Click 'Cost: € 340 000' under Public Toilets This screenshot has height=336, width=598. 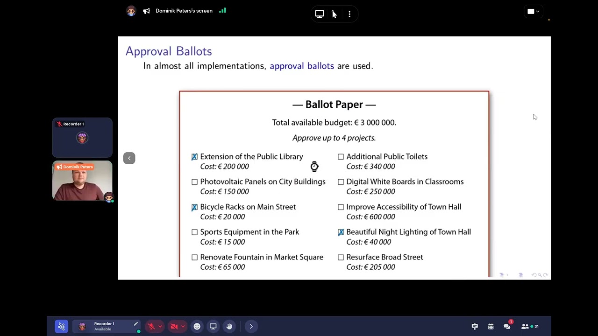(x=371, y=167)
